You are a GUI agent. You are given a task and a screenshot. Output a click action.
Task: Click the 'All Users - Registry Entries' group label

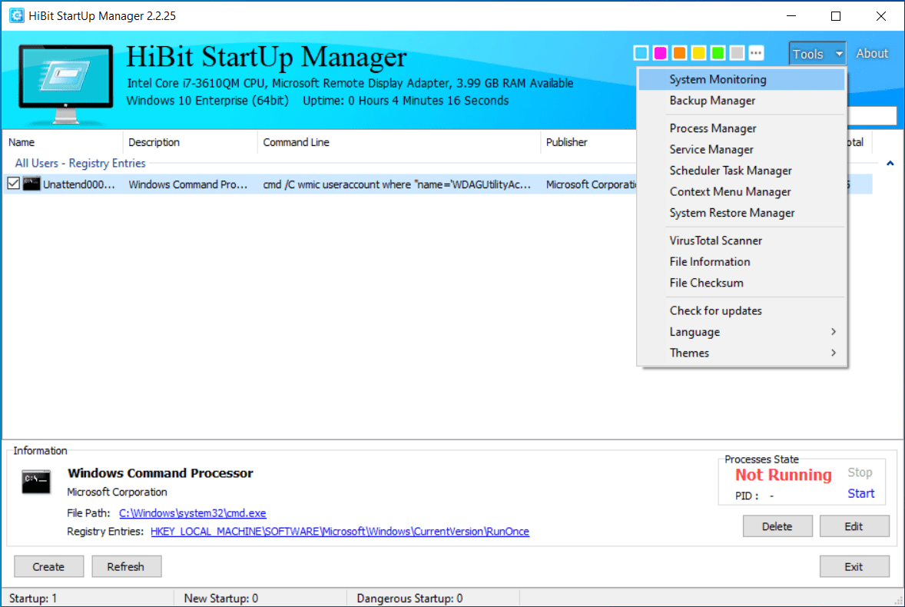pyautogui.click(x=80, y=164)
